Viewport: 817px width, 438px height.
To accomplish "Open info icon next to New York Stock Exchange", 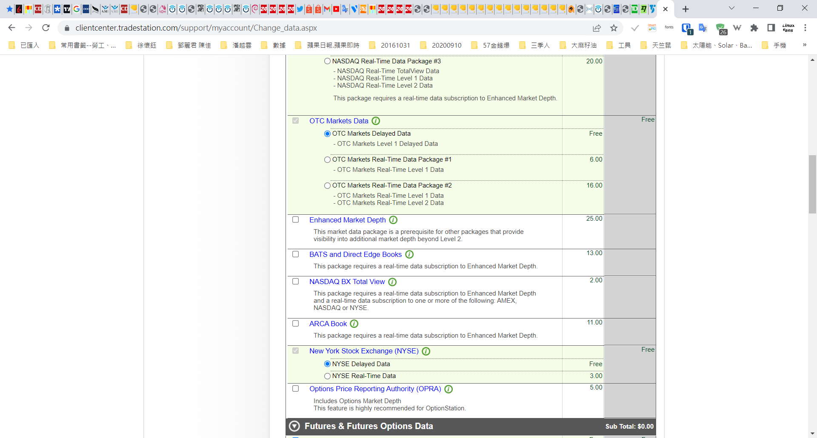I will pos(426,351).
